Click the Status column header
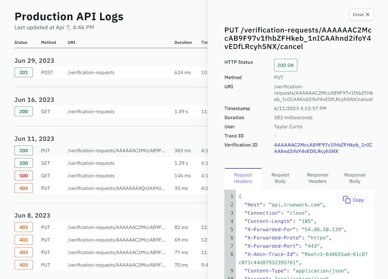 tap(20, 42)
